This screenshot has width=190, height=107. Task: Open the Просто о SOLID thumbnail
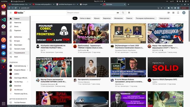165,67
